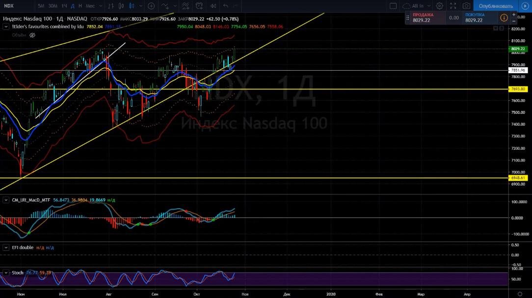Open chart settings gear icon
The height and width of the screenshot is (298, 532).
[x=439, y=6]
